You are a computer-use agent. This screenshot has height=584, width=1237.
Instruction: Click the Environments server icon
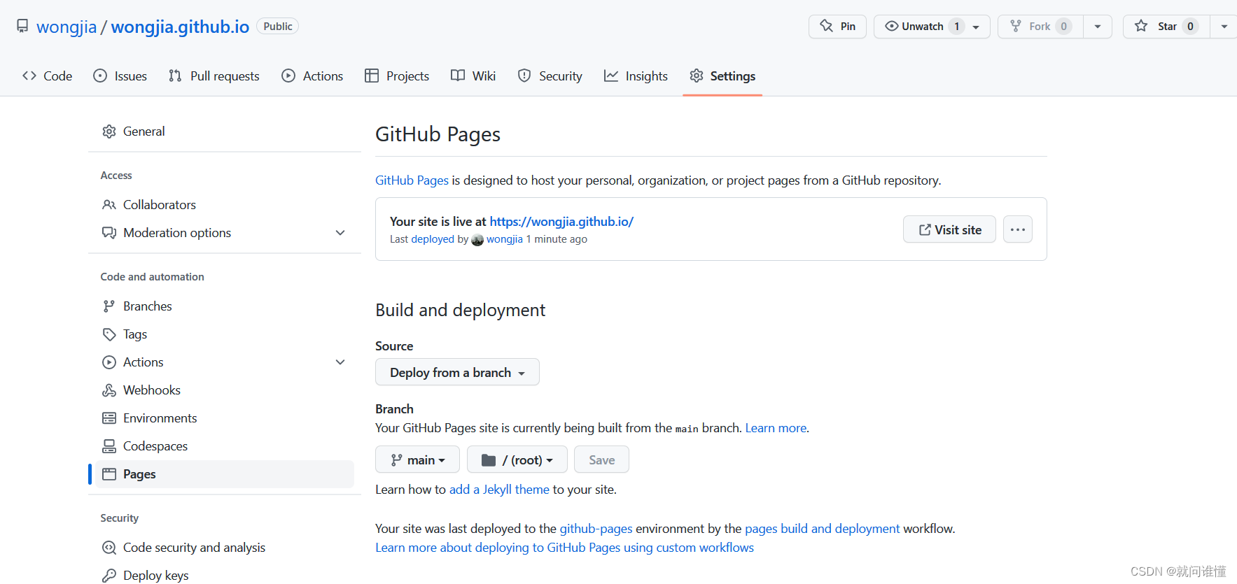(x=109, y=418)
